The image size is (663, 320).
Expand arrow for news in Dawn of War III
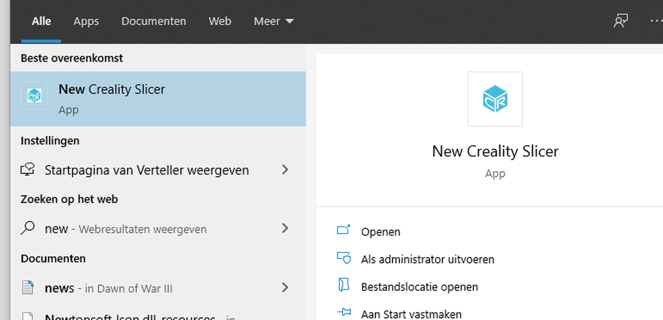point(285,287)
